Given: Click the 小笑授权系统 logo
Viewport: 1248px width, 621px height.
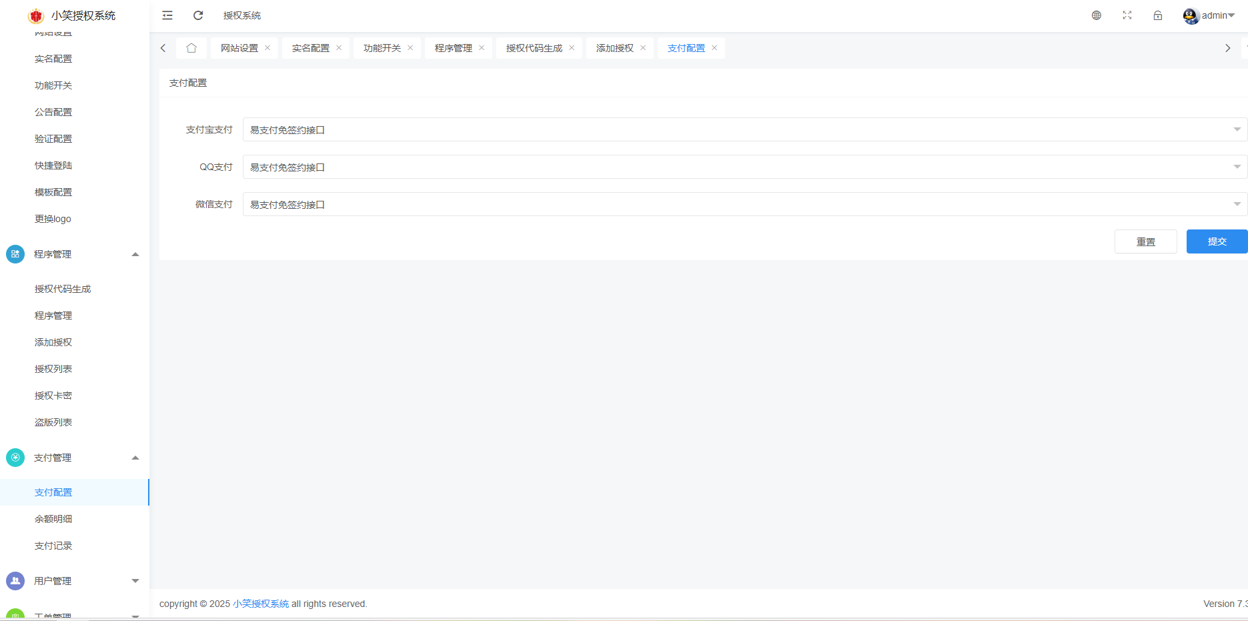Looking at the screenshot, I should click(x=36, y=15).
